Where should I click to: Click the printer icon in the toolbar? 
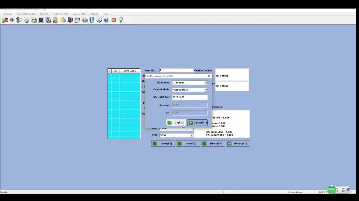click(x=27, y=20)
